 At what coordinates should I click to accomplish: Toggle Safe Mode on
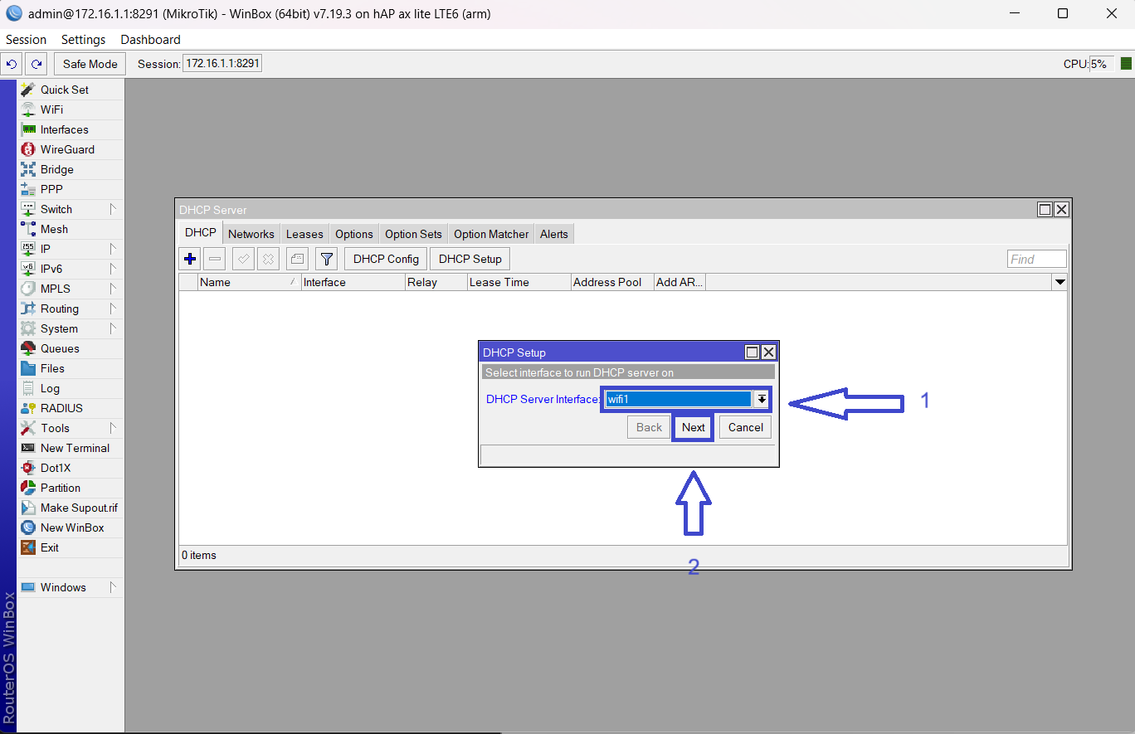point(90,64)
